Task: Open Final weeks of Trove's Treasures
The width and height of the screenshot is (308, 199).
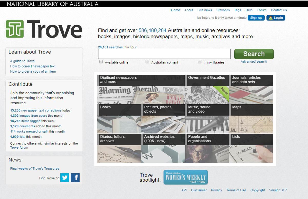Action: click(35, 169)
